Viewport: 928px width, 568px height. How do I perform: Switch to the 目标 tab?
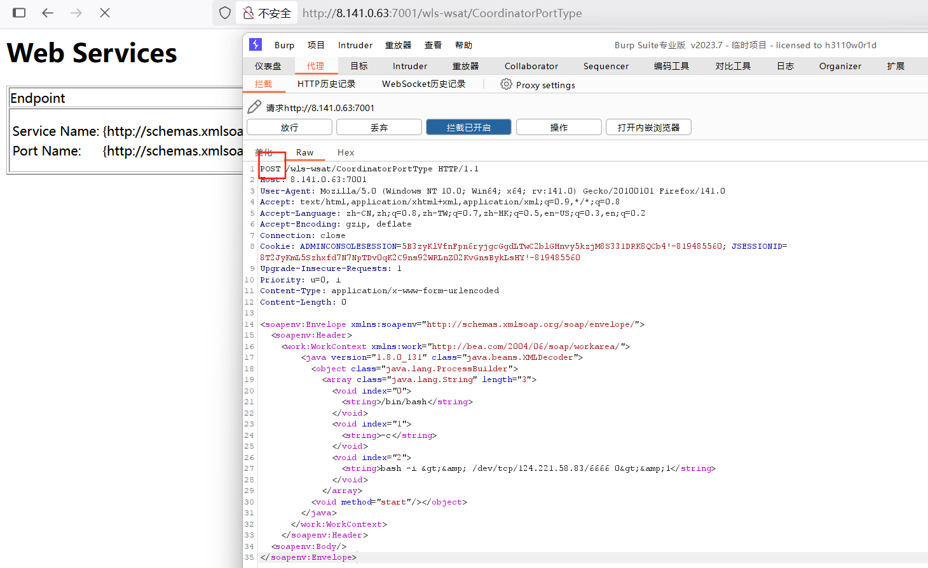[359, 66]
